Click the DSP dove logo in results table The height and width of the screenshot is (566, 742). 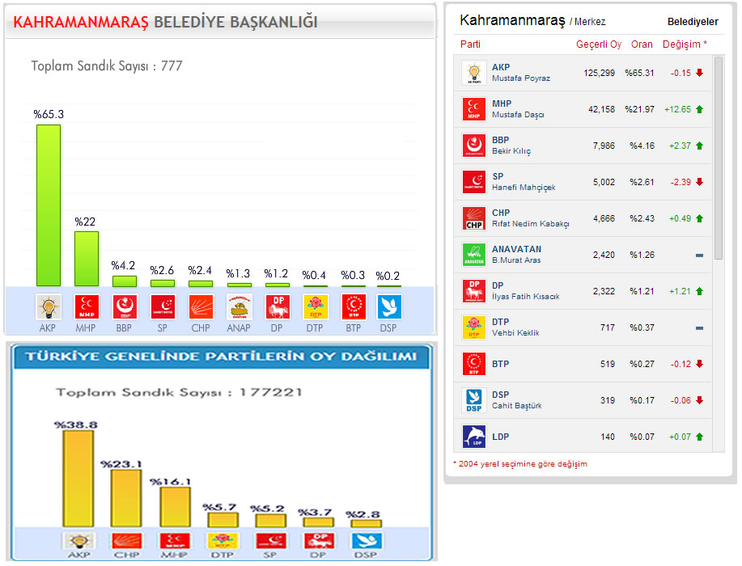(x=473, y=401)
